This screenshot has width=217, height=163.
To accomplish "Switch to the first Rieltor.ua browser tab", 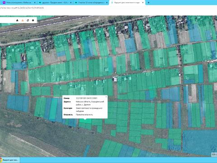I will [x=19, y=3].
